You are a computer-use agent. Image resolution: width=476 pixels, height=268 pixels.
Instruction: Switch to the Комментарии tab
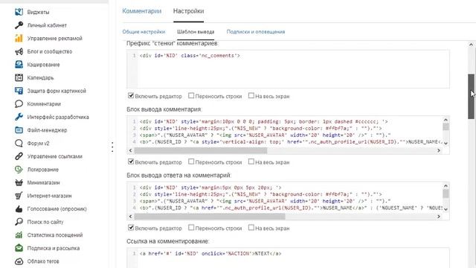(142, 11)
